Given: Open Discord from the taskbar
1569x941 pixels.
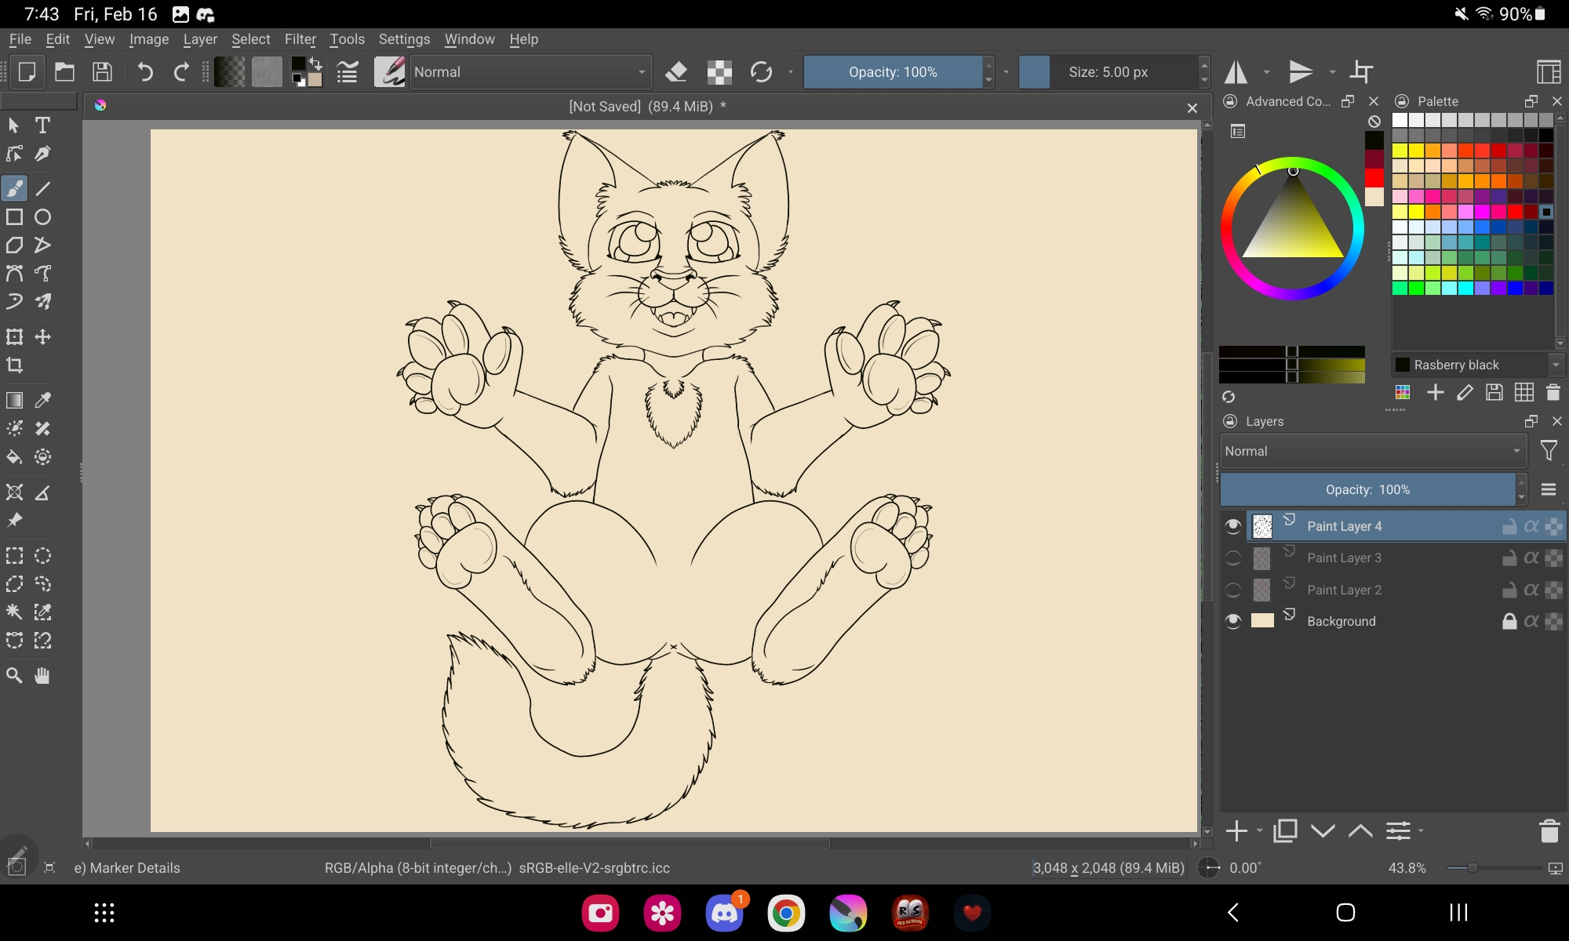Looking at the screenshot, I should (x=724, y=913).
